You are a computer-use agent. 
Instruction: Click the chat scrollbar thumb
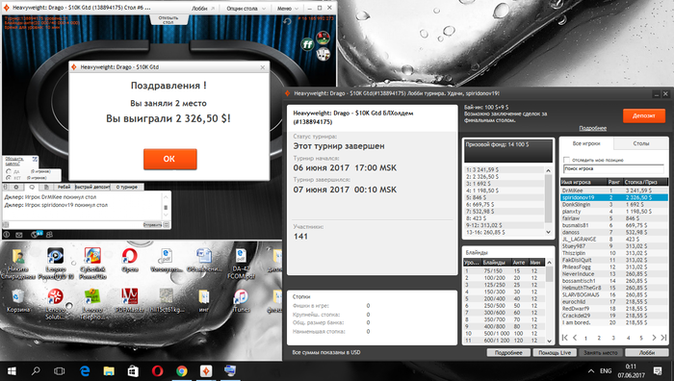point(166,208)
